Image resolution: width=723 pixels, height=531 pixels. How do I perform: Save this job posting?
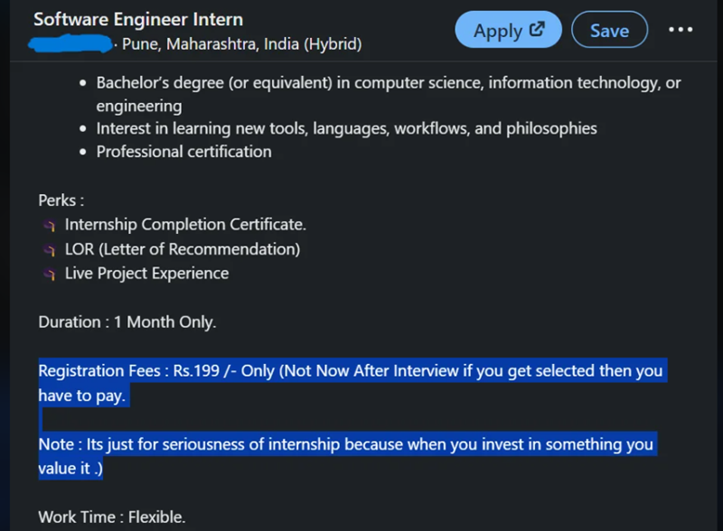[x=609, y=29]
